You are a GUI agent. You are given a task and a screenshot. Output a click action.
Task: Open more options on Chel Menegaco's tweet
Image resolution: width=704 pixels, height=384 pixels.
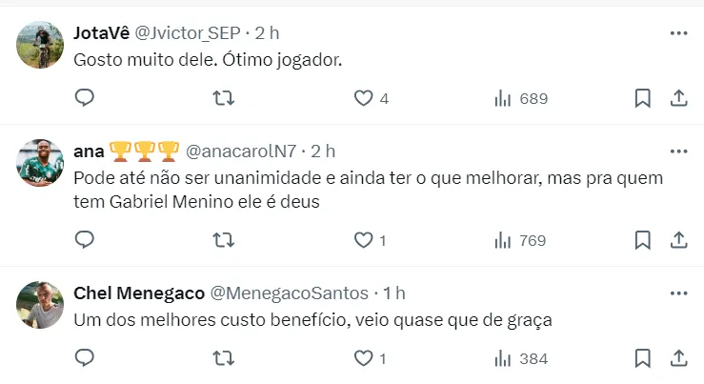[678, 293]
